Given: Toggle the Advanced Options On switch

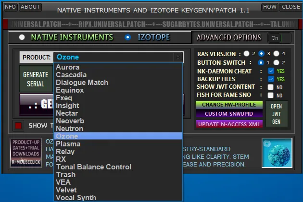Looking at the screenshot, I should pos(279,38).
